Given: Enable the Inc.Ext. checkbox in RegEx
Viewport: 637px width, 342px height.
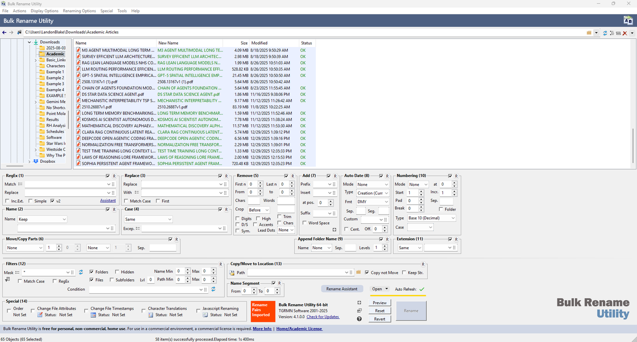Looking at the screenshot, I should click(7, 201).
